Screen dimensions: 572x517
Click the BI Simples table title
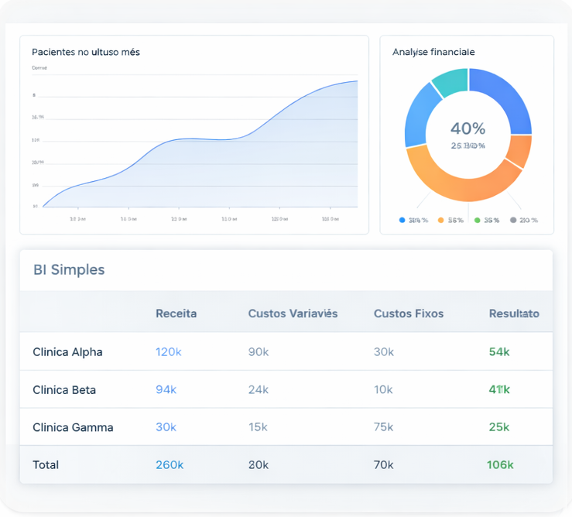tap(69, 270)
